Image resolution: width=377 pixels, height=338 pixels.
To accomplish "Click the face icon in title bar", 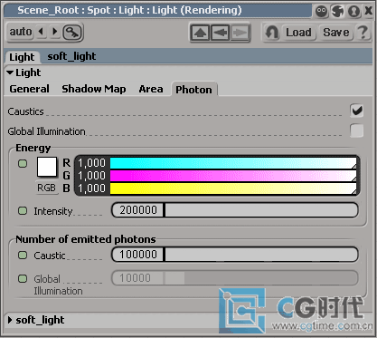I will point(321,12).
